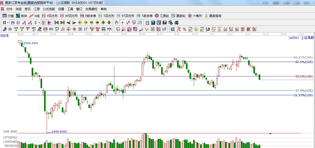Open the 赢家轮 wheel tool
Screen dimensions: 315x148
(x=178, y=16)
